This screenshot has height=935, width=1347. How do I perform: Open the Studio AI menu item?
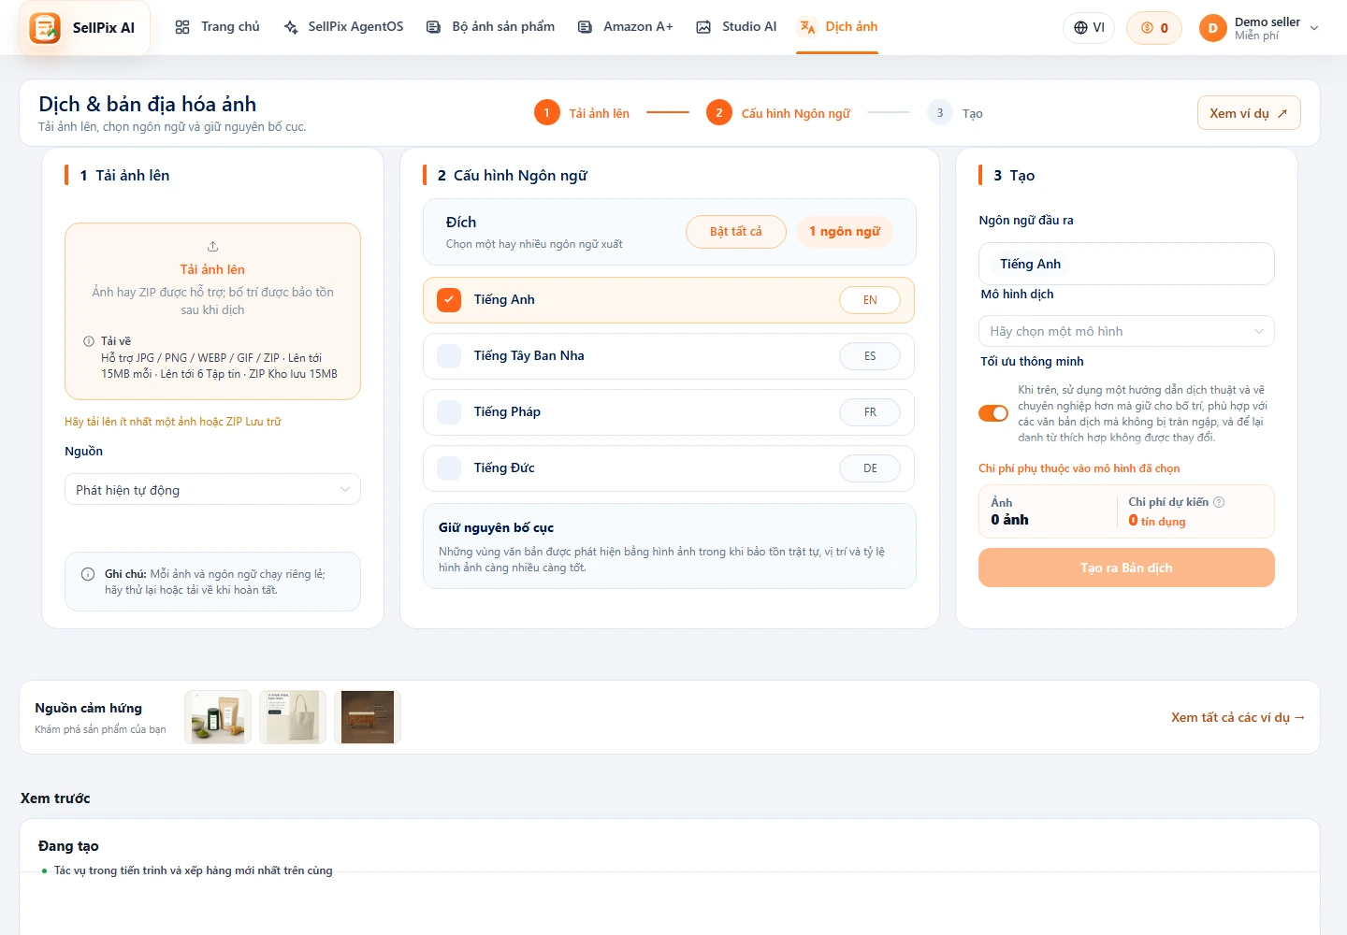pos(736,27)
